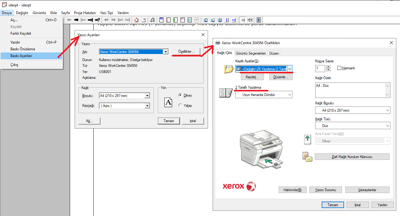Click the Yazıcı Durumu button
The image size is (400, 216).
(325, 190)
